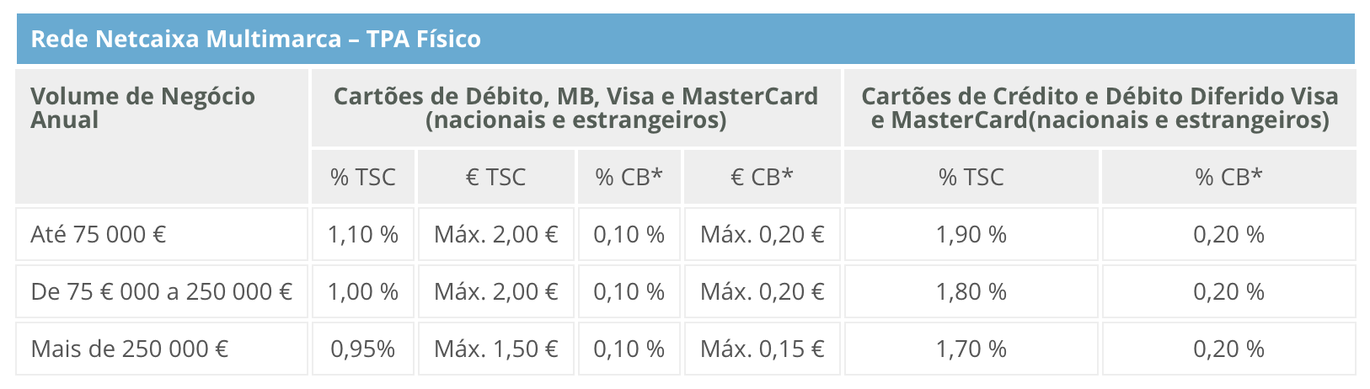The width and height of the screenshot is (1370, 389).
Task: Select the Volume de Negócio Anual header
Action: [142, 108]
